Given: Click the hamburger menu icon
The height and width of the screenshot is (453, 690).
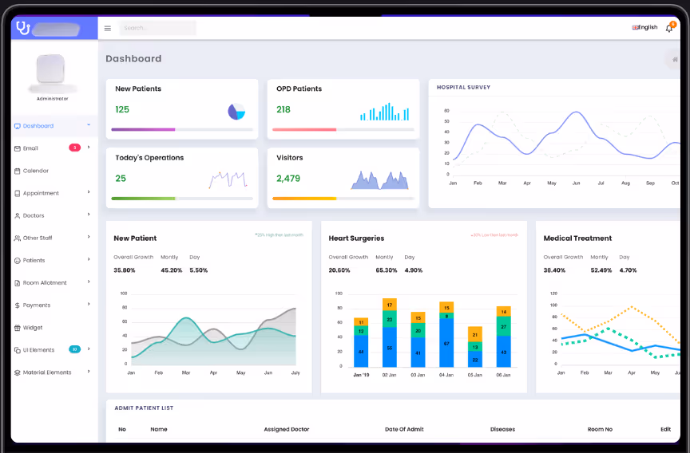Looking at the screenshot, I should click(108, 29).
